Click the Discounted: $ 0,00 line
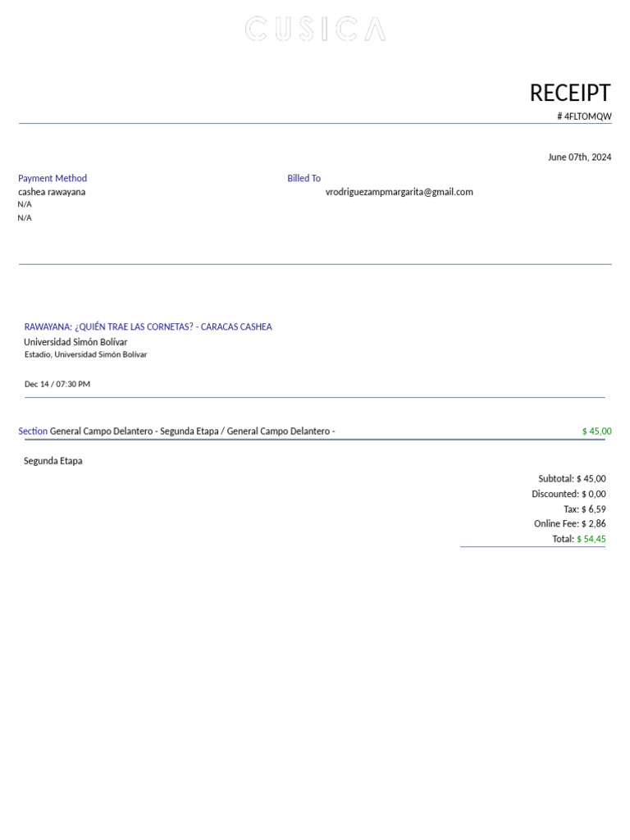 coord(569,494)
